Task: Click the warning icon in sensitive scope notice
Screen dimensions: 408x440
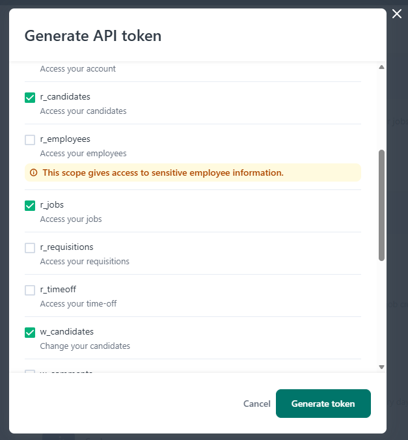Action: pyautogui.click(x=34, y=173)
